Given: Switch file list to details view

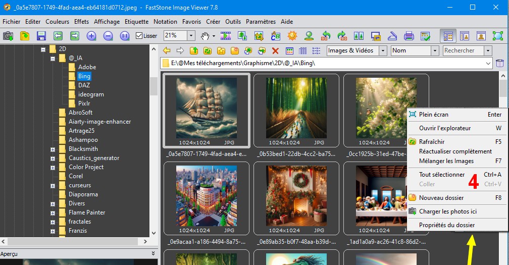Looking at the screenshot, I should click(x=303, y=50).
